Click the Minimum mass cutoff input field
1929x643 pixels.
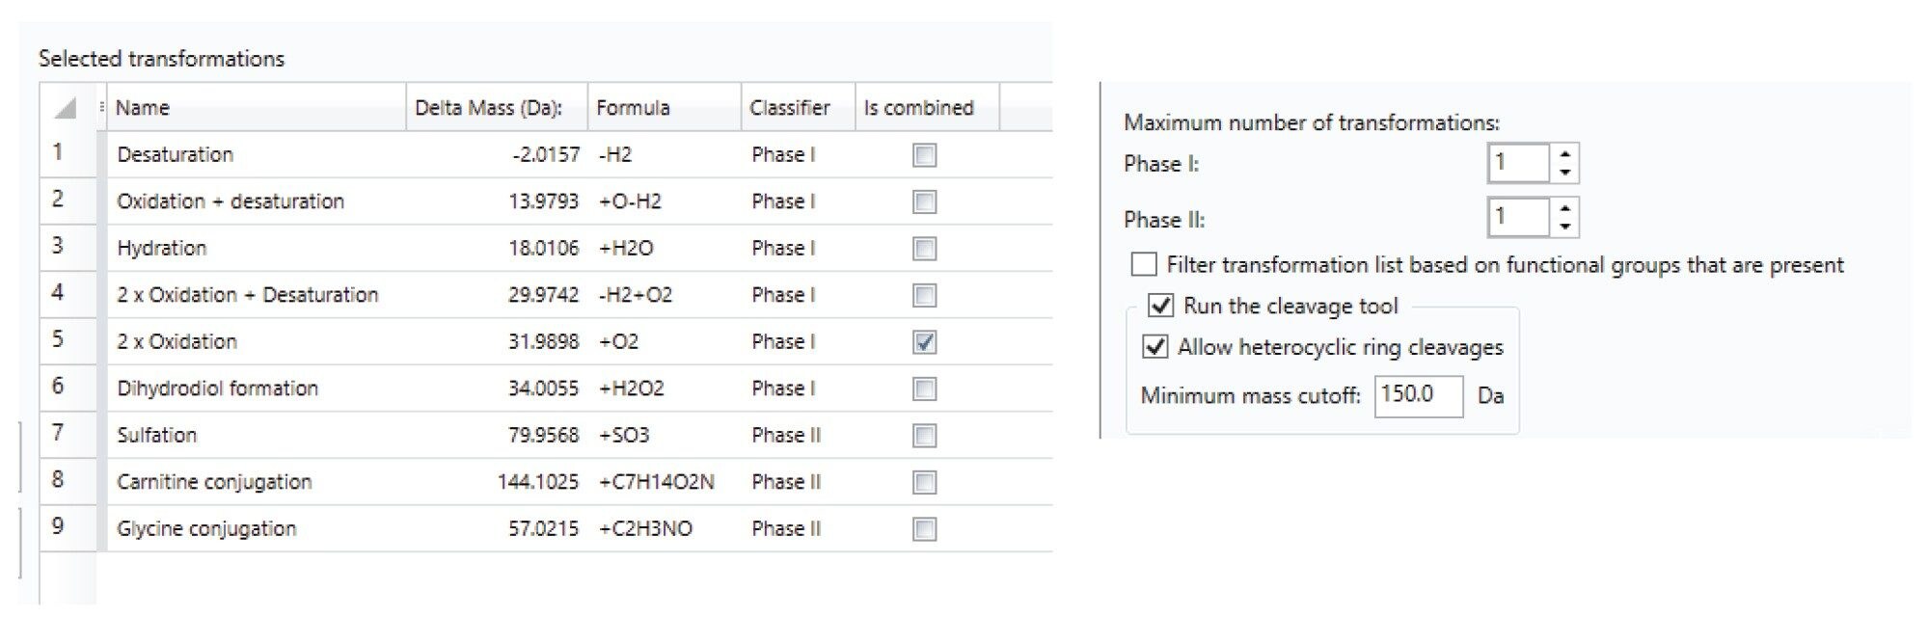[x=1418, y=395]
